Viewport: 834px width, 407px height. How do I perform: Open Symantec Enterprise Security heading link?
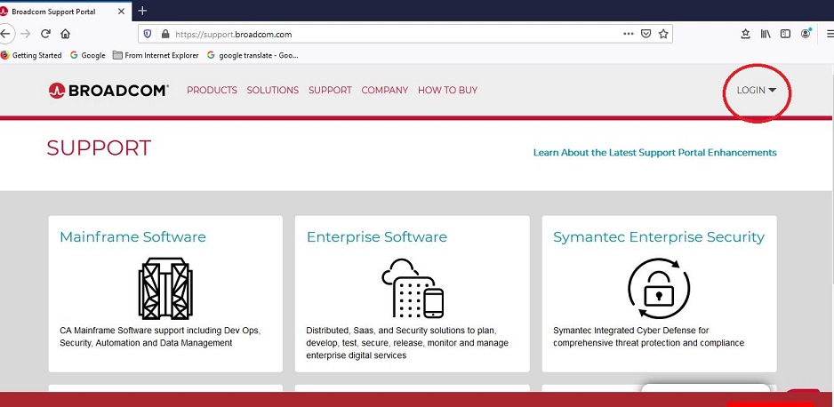[x=659, y=237]
